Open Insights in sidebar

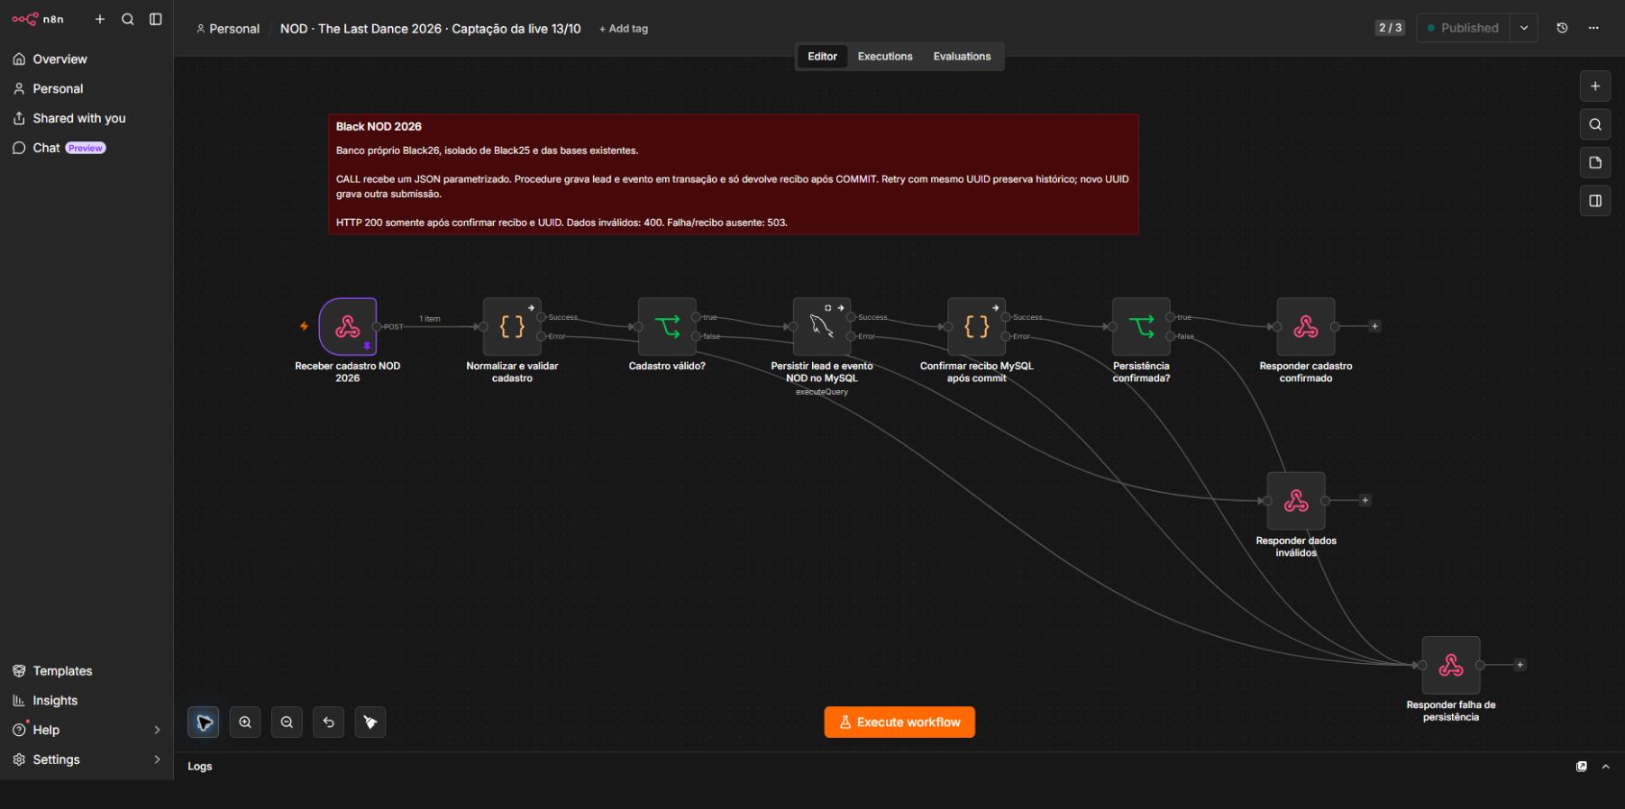click(x=87, y=701)
